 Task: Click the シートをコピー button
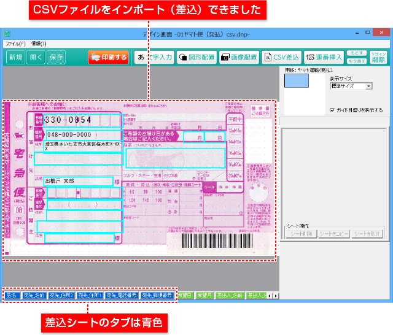pyautogui.click(x=334, y=234)
